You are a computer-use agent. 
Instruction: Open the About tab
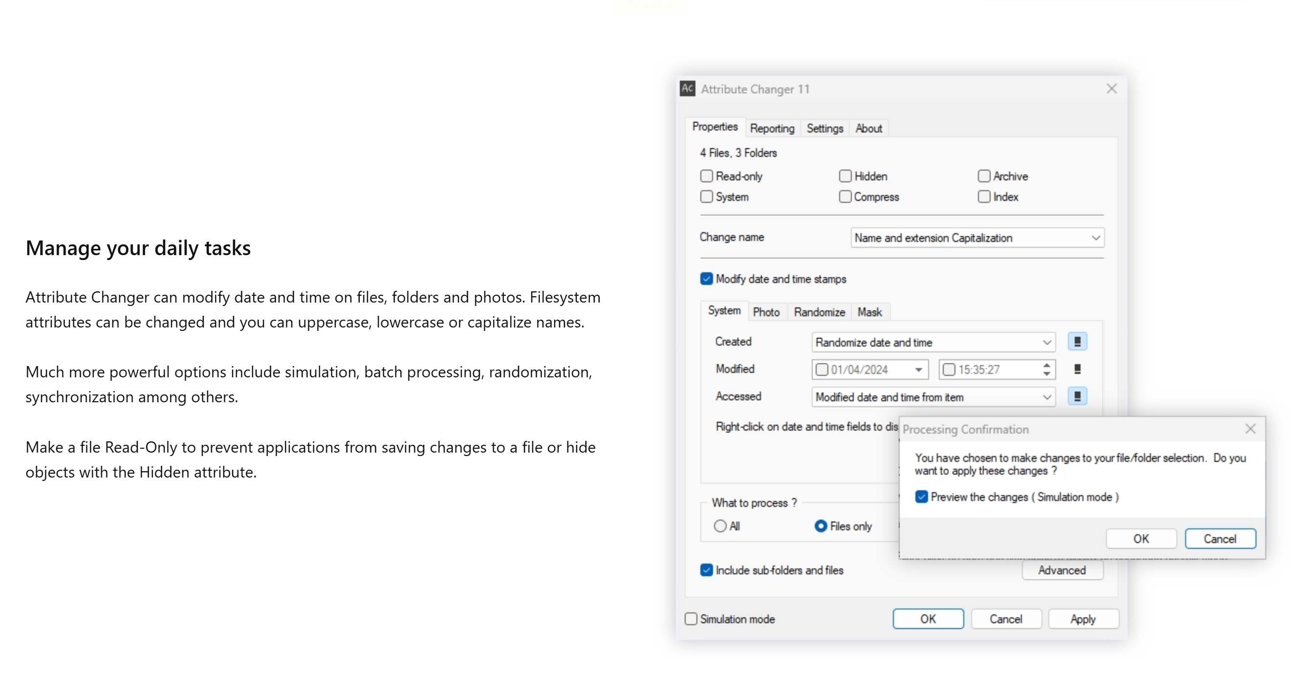point(868,128)
